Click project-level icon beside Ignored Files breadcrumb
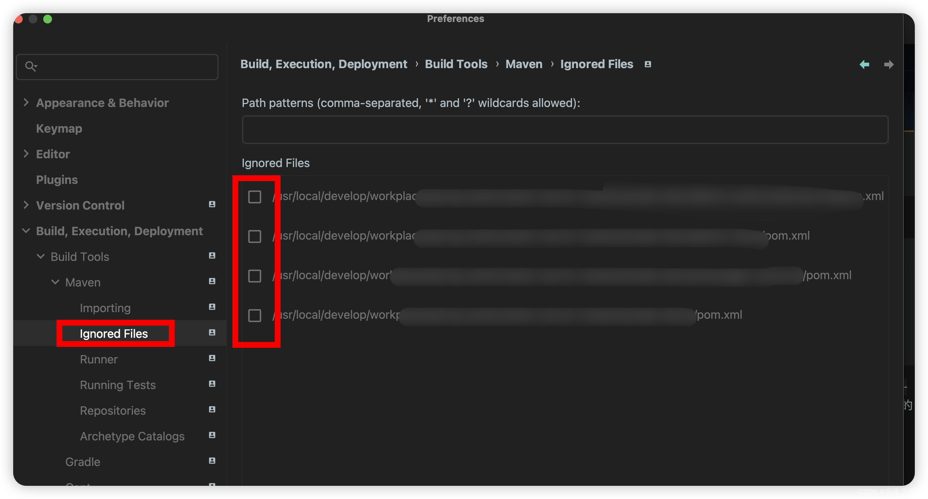Image resolution: width=928 pixels, height=499 pixels. [648, 64]
